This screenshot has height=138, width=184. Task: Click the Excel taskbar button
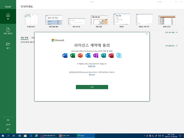(x=86, y=136)
